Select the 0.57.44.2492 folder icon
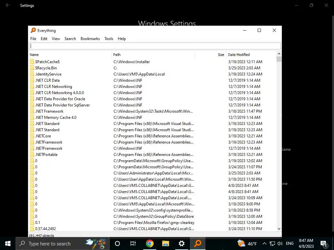 [32, 229]
